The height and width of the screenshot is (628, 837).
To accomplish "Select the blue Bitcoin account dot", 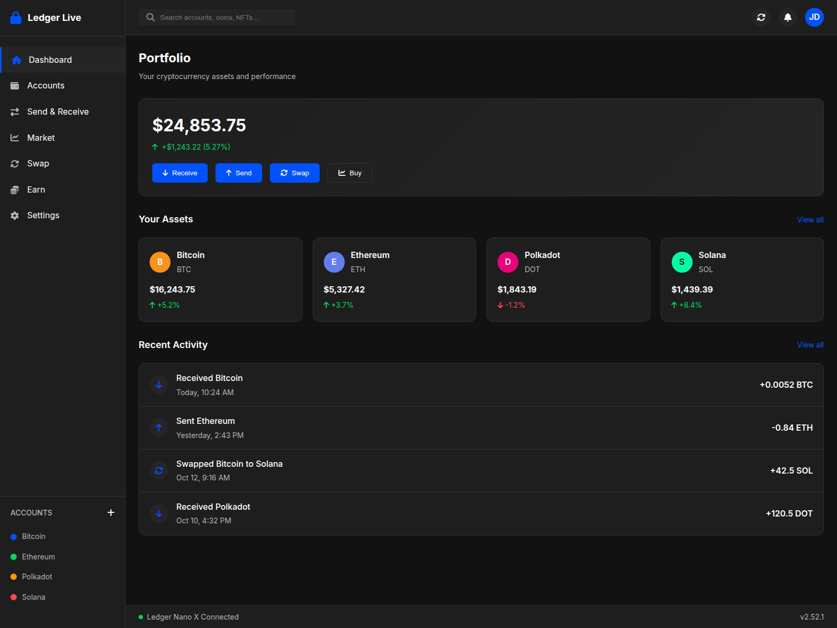I will click(14, 537).
